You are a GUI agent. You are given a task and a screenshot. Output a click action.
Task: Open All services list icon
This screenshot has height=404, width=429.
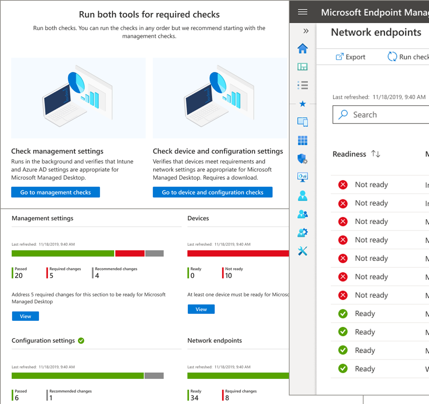pyautogui.click(x=303, y=85)
